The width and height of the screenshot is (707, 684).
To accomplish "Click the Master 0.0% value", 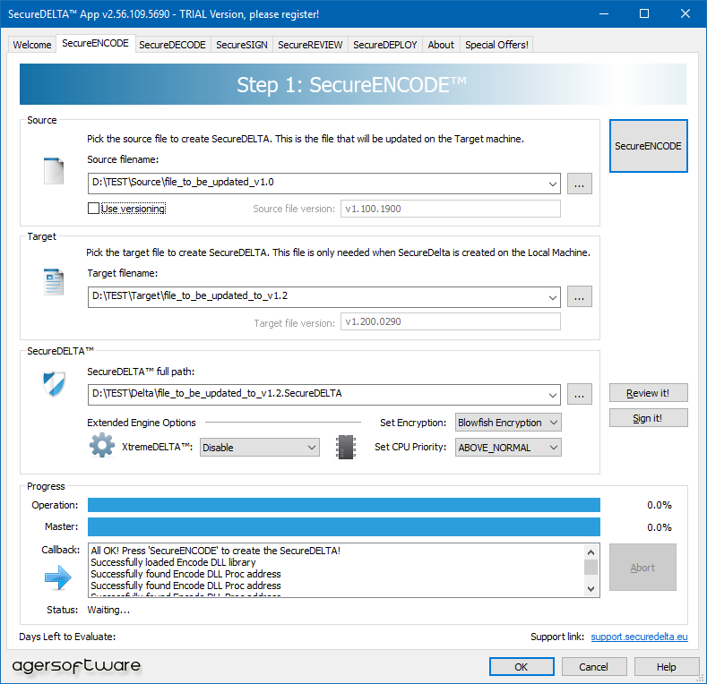I will pos(660,527).
